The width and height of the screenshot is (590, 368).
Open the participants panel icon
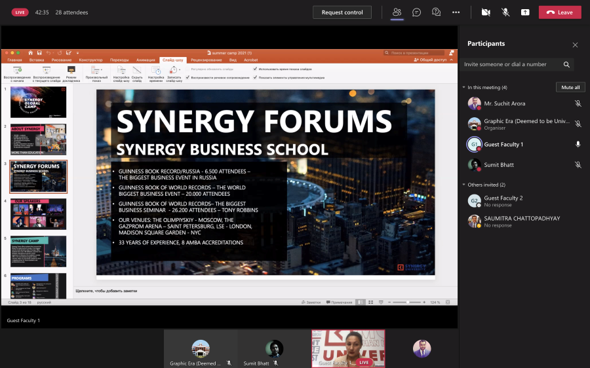point(397,12)
